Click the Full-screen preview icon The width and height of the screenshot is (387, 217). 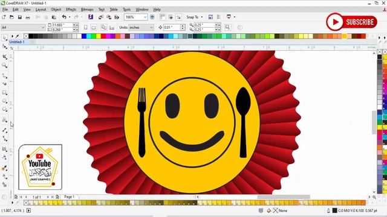click(152, 17)
